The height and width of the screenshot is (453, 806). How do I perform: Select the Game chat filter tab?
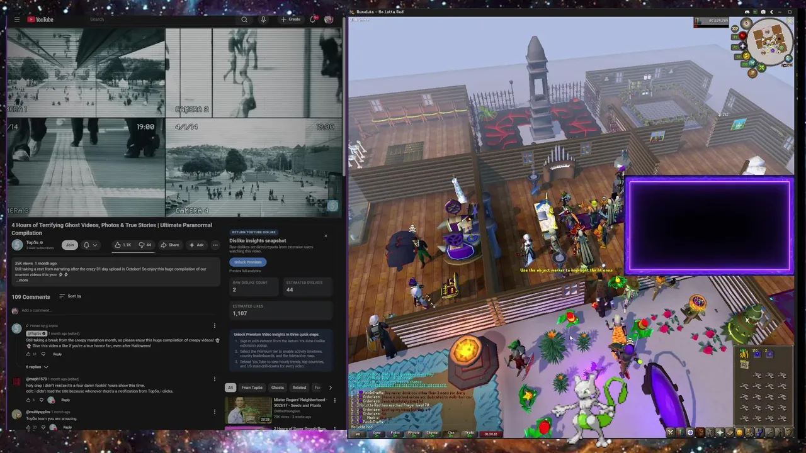[x=377, y=433]
